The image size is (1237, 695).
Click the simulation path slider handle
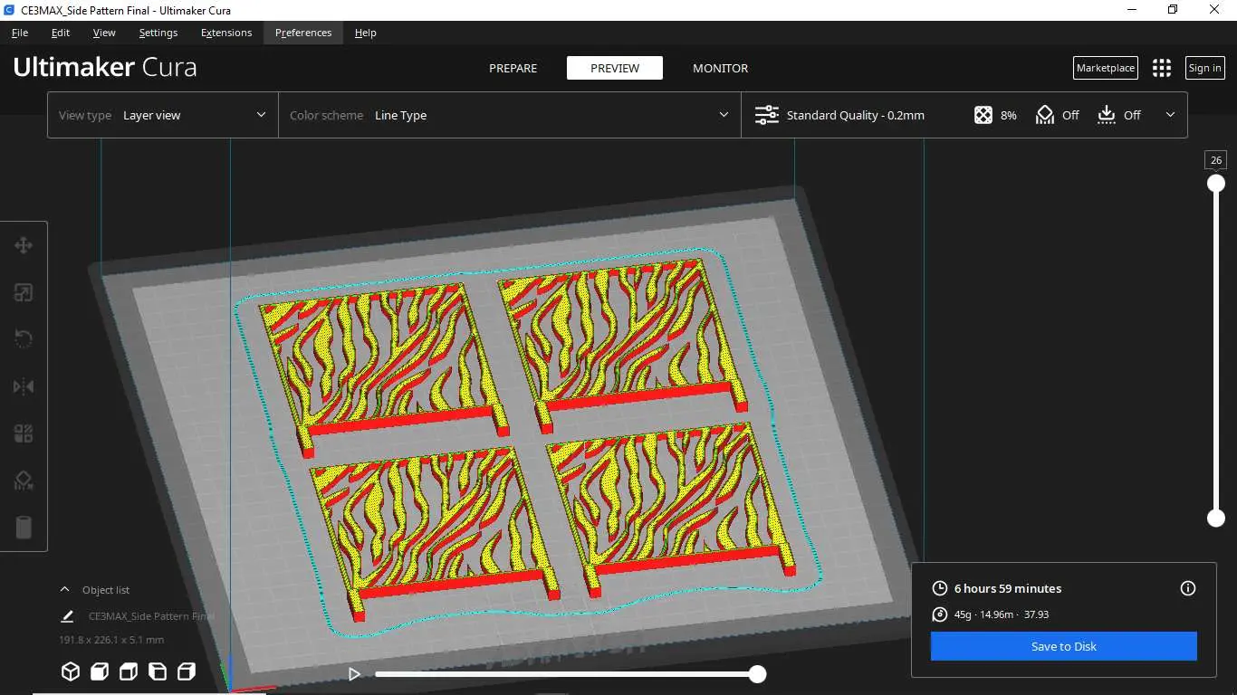pos(758,674)
